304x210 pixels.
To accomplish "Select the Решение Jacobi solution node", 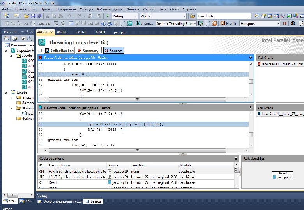I will tap(19, 45).
